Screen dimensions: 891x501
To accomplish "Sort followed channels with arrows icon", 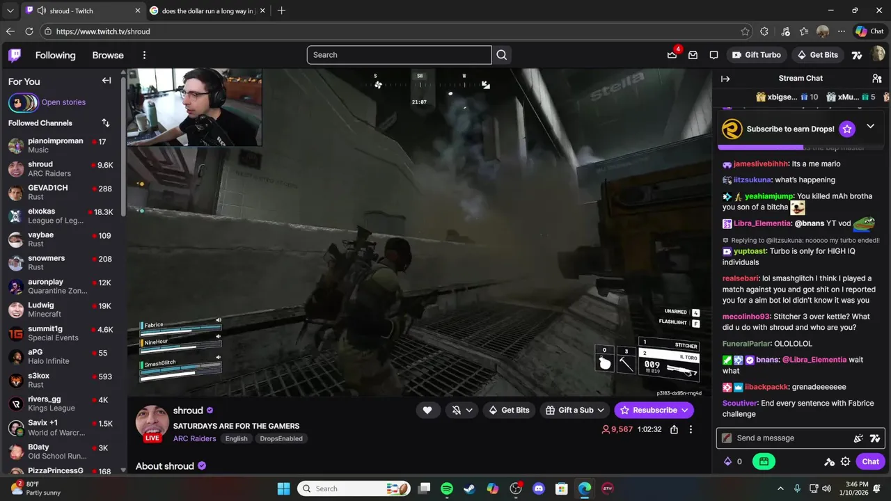I will (x=106, y=122).
